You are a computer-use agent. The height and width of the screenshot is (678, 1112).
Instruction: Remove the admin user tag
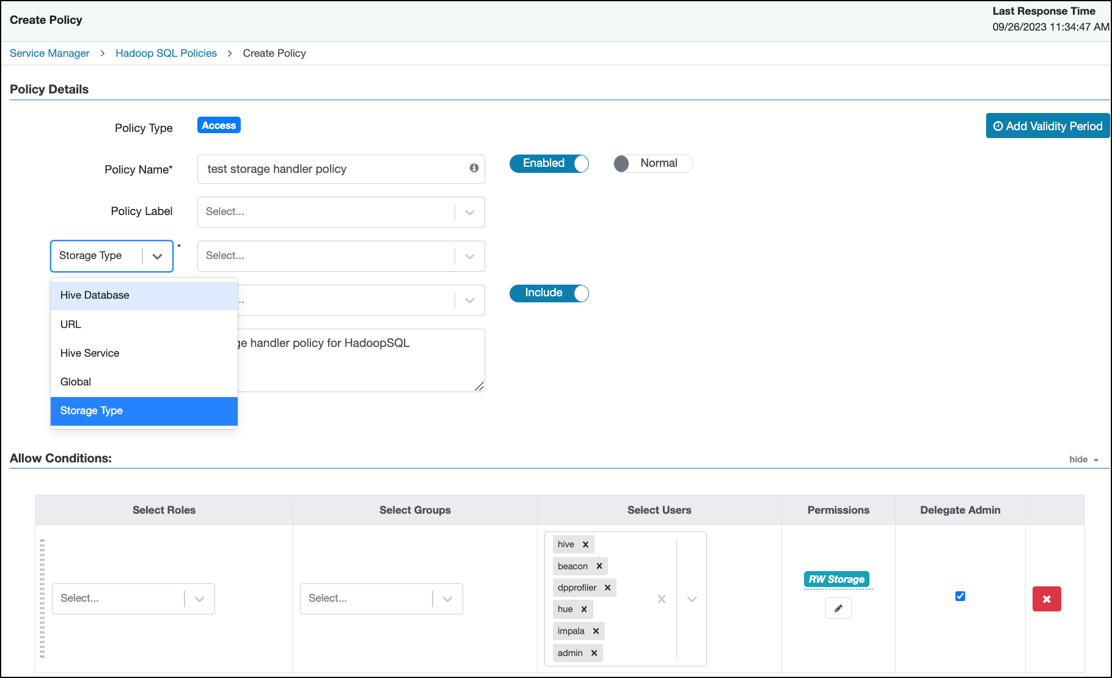[594, 653]
